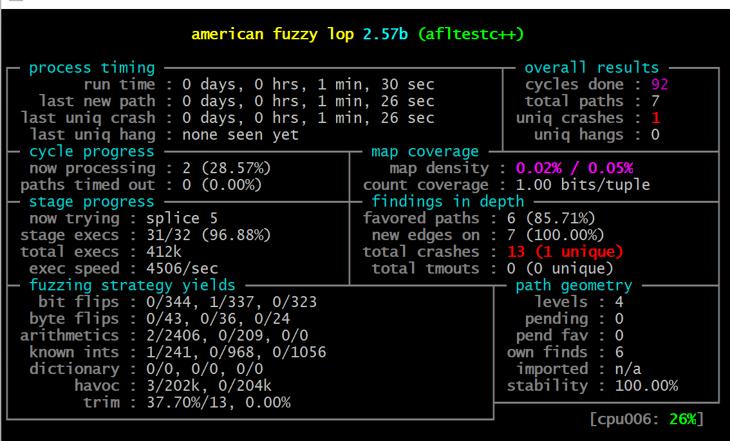The height and width of the screenshot is (441, 730).
Task: Select the cycles done value "92"
Action: tap(660, 84)
